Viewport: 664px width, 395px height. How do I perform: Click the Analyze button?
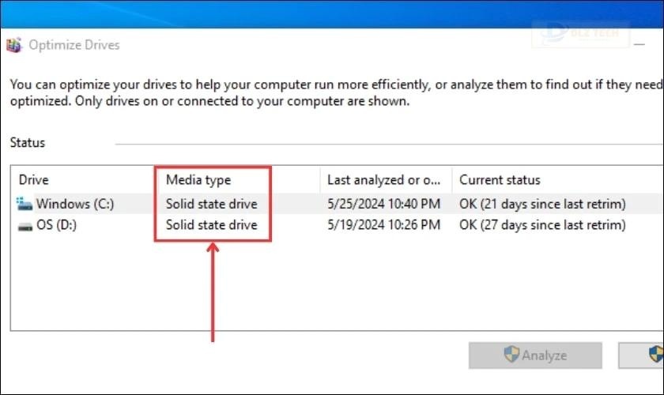535,355
